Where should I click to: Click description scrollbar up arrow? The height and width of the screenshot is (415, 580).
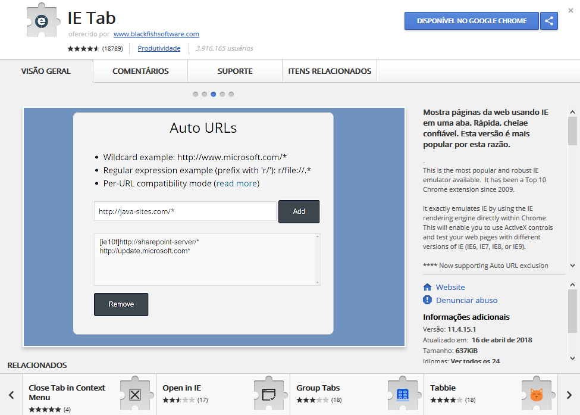(x=572, y=112)
